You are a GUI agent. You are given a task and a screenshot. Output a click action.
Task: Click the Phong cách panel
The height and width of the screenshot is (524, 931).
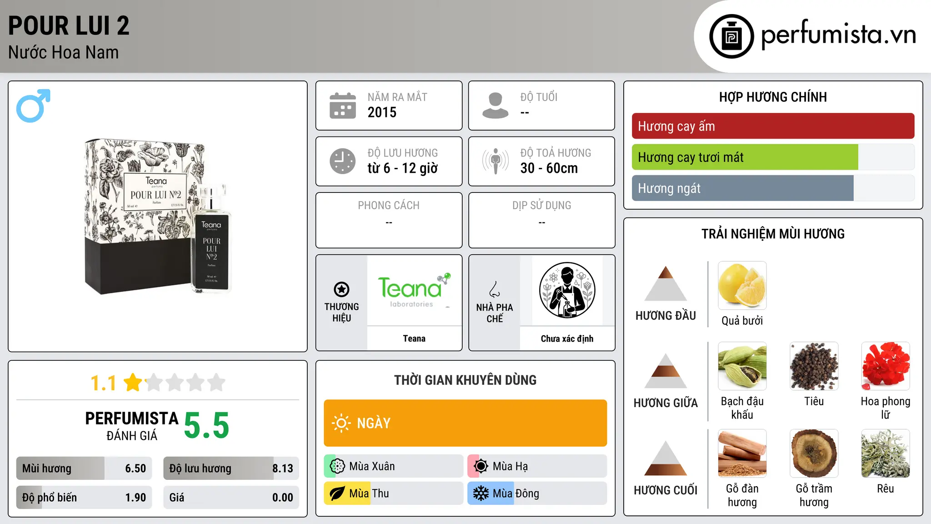point(389,220)
